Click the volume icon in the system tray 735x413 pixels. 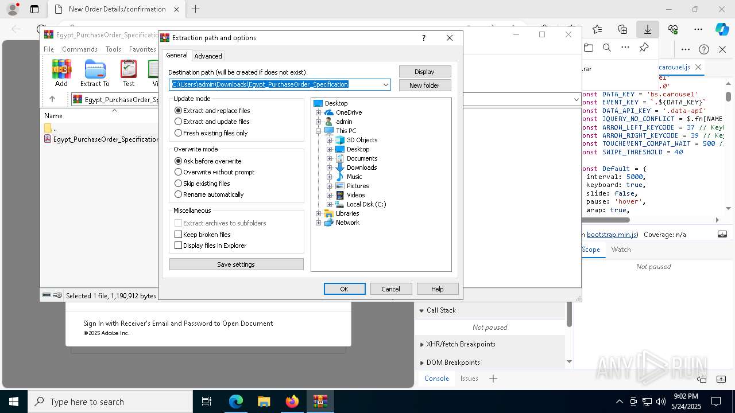click(x=661, y=402)
